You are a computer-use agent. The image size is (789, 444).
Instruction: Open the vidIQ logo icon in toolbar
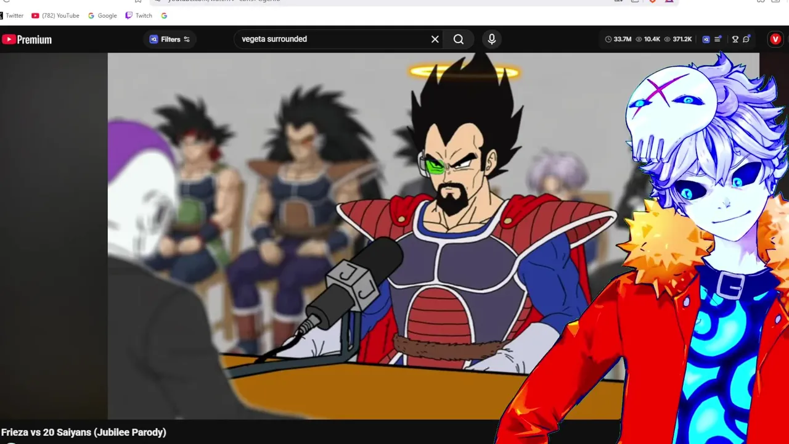pyautogui.click(x=706, y=39)
